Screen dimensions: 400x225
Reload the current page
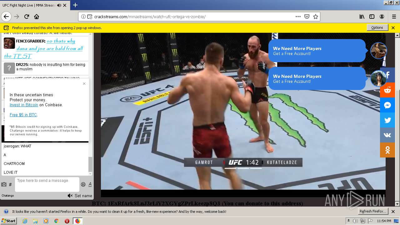point(27,17)
